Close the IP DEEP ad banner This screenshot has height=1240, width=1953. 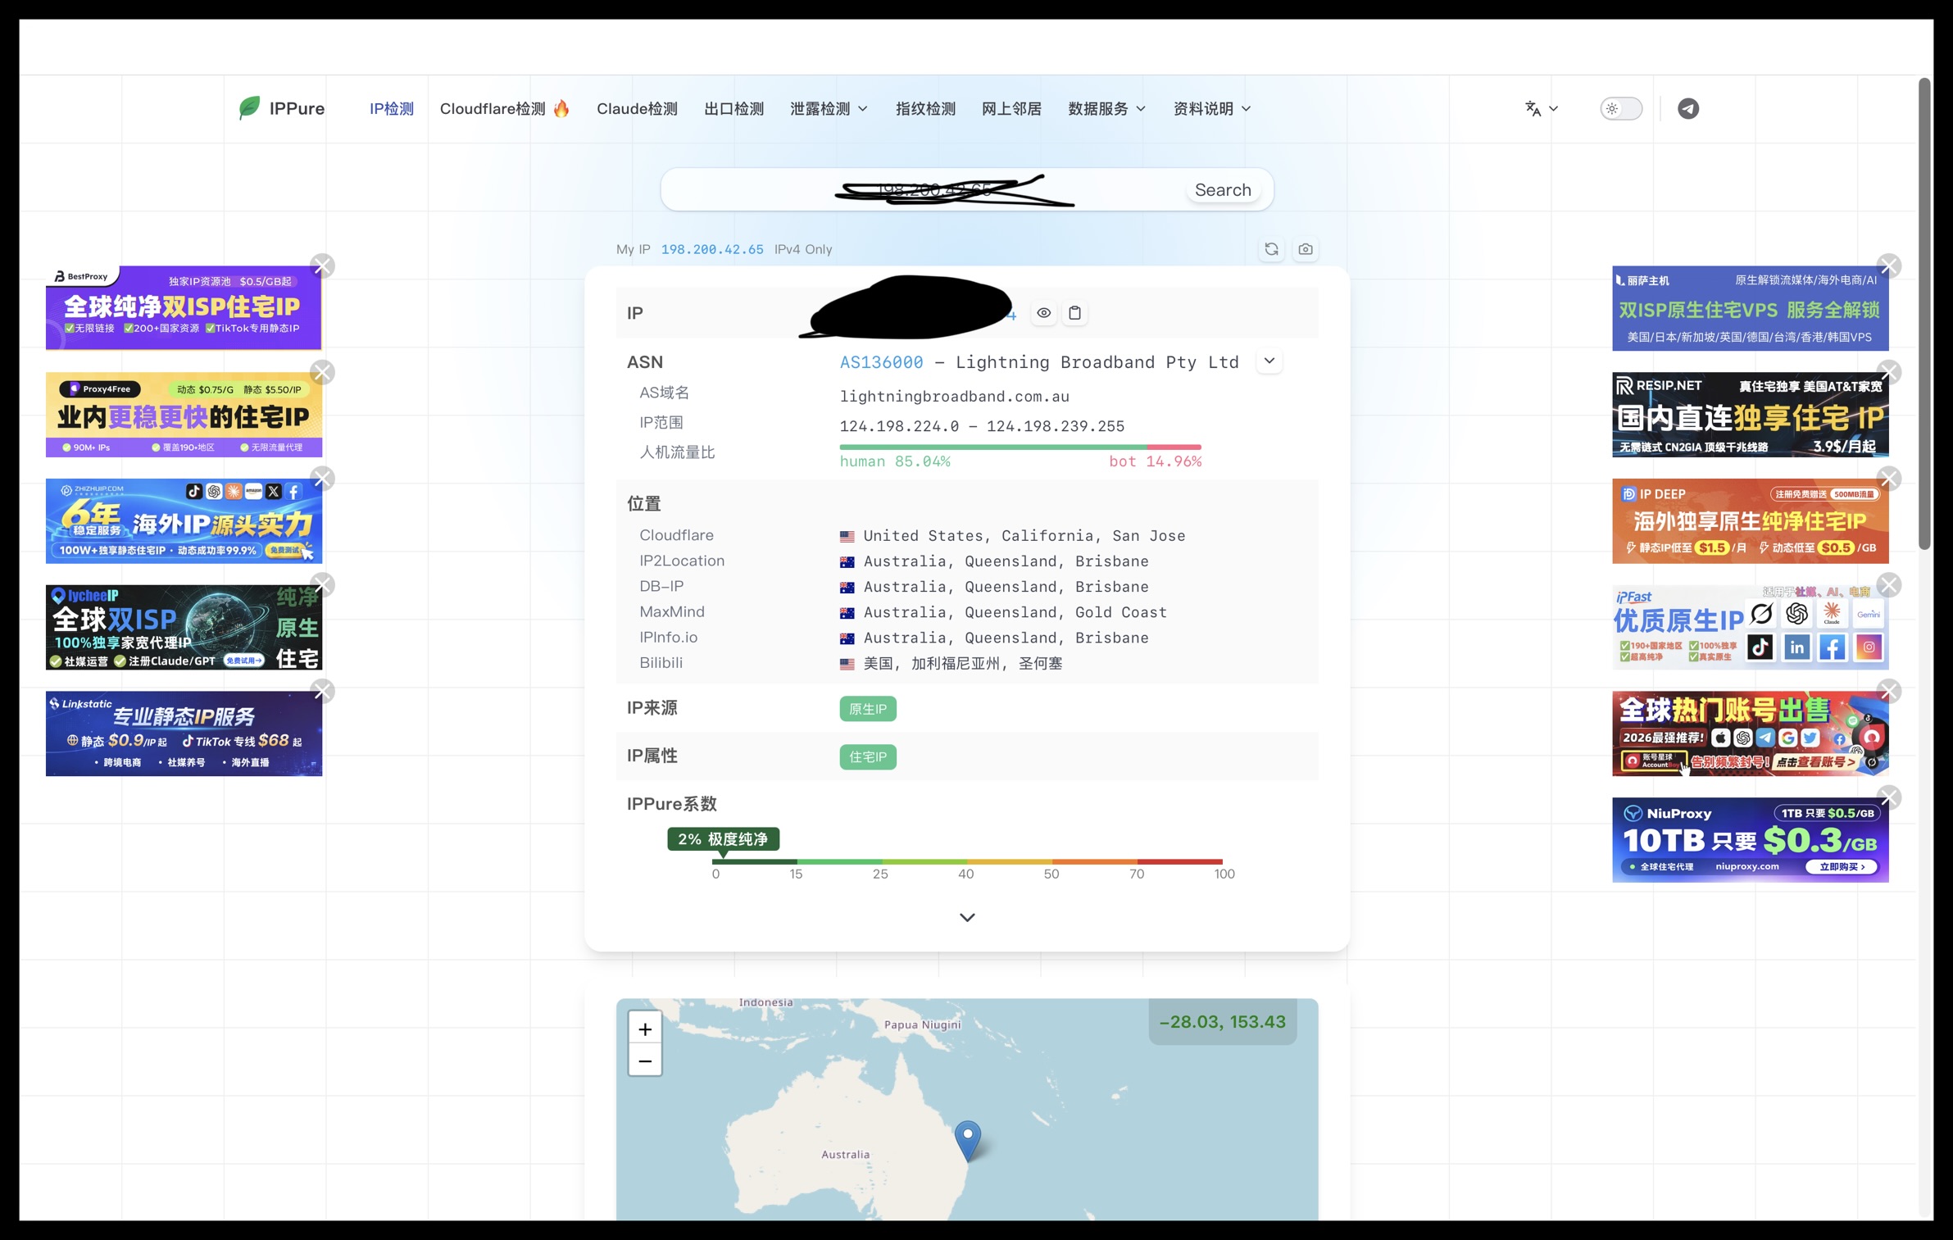1889,479
